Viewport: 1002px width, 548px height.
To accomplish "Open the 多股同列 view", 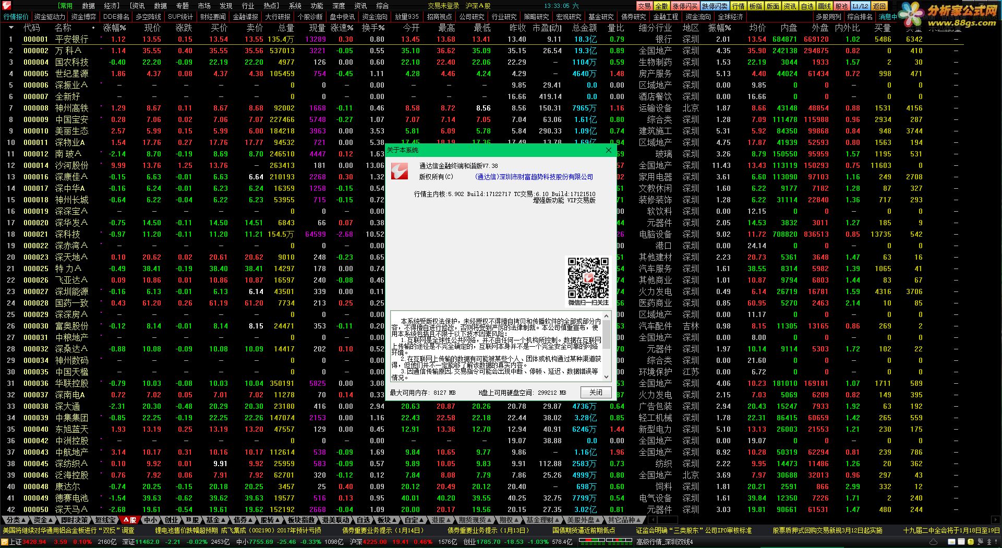I will (x=828, y=17).
